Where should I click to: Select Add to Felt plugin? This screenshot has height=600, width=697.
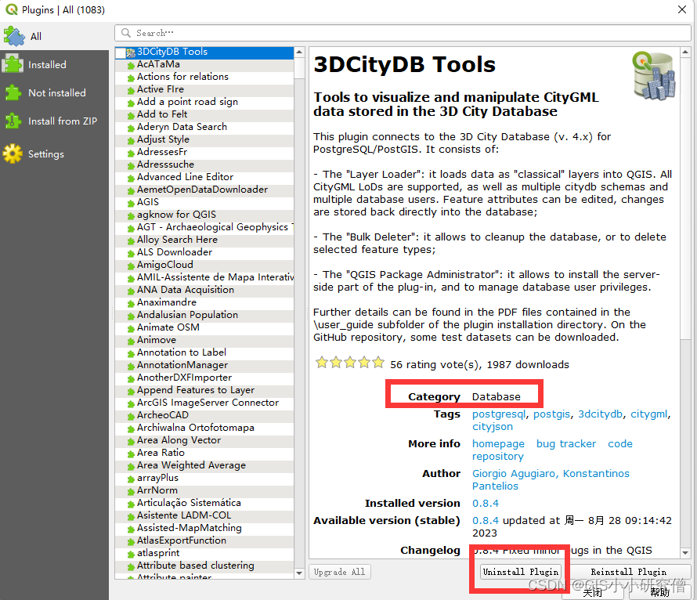(x=204, y=114)
